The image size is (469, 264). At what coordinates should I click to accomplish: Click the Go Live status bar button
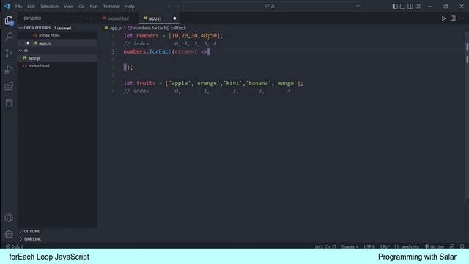coord(435,246)
